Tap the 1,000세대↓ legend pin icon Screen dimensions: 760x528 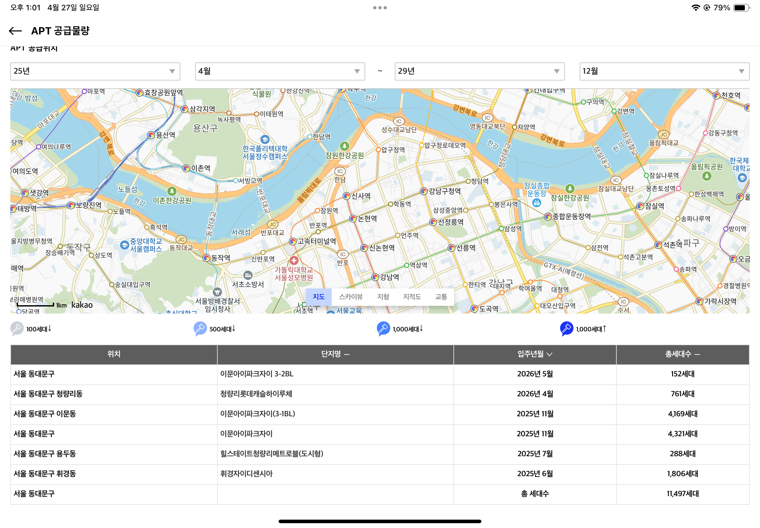tap(383, 328)
